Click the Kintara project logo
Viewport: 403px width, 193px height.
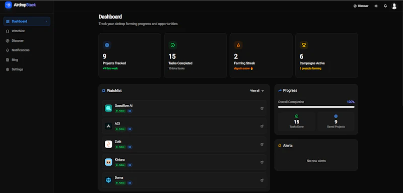[x=108, y=162]
